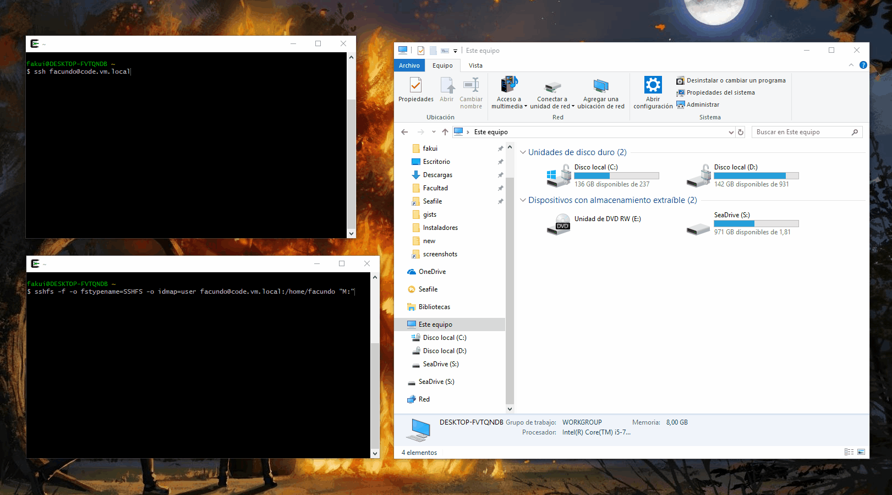
Task: Click the Buscar en Este equipo field
Action: tap(807, 132)
